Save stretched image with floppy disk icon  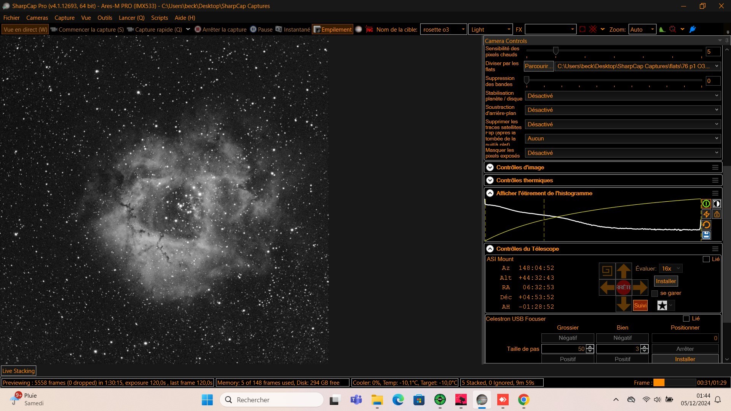click(x=706, y=235)
